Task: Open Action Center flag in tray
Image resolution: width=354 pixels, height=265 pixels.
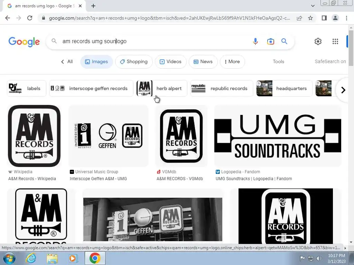Action: click(x=302, y=258)
